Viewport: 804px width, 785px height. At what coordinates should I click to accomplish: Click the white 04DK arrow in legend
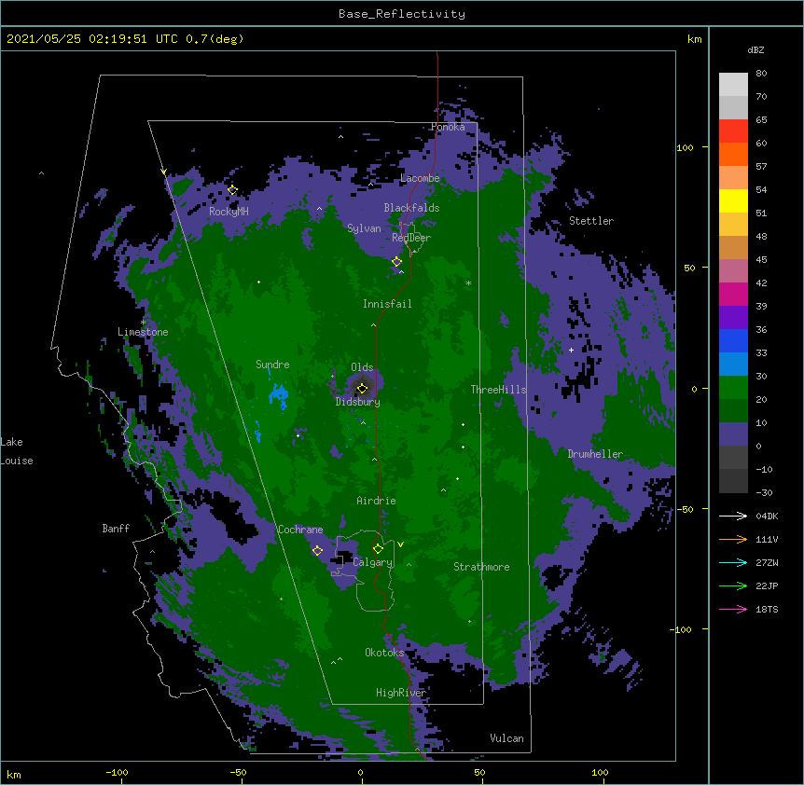coord(733,516)
